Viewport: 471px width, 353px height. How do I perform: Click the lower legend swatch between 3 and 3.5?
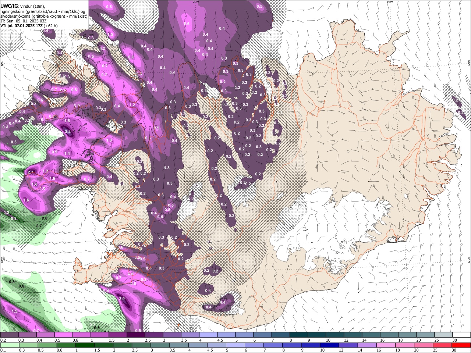(x=160, y=345)
